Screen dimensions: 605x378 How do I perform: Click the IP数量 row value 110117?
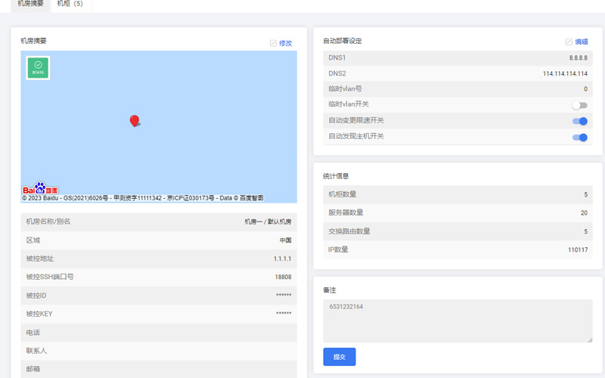click(x=577, y=249)
